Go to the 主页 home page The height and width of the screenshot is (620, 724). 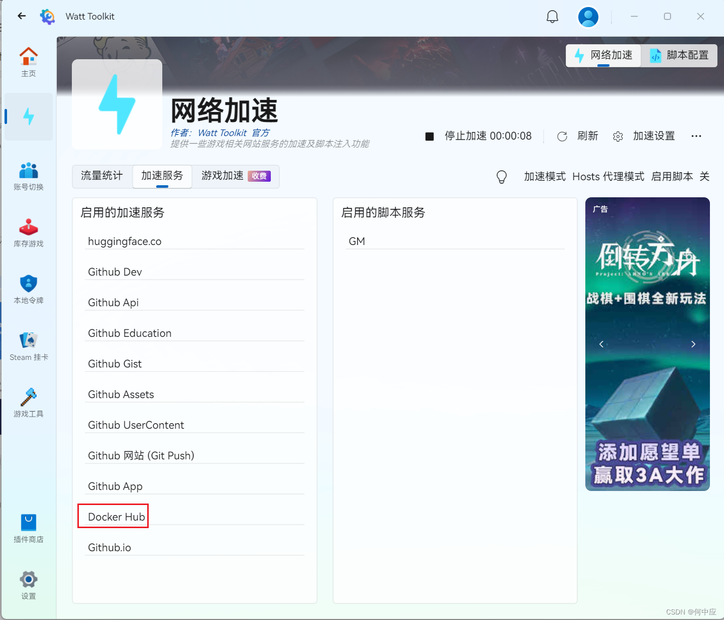(29, 62)
